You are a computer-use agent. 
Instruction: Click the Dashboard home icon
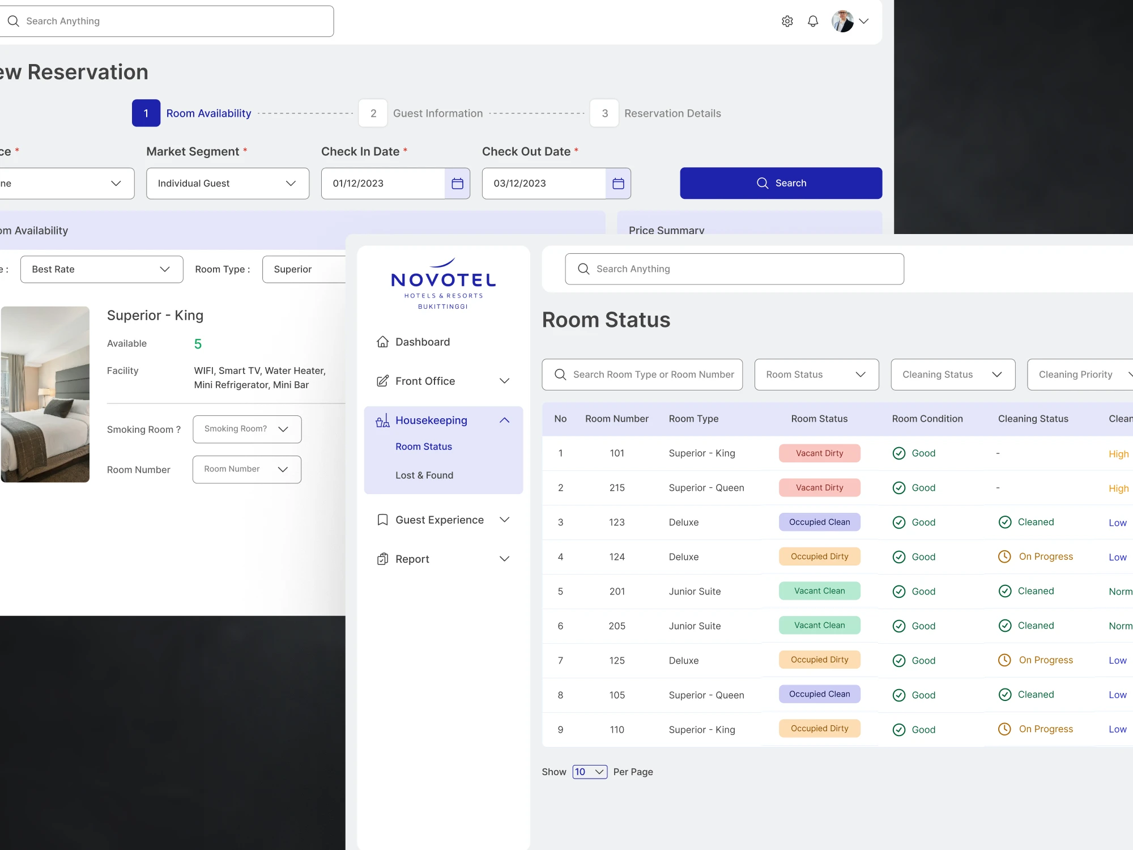click(382, 342)
